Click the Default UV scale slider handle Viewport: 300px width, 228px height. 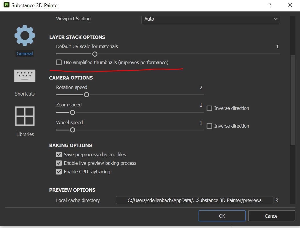pyautogui.click(x=95, y=54)
